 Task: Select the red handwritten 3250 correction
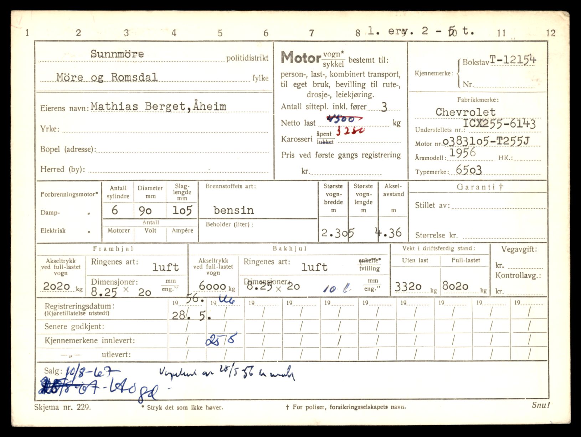click(x=351, y=131)
